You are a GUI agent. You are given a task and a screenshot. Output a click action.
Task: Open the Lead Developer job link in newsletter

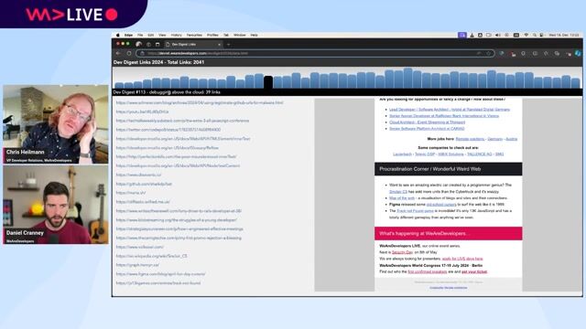[x=450, y=110]
